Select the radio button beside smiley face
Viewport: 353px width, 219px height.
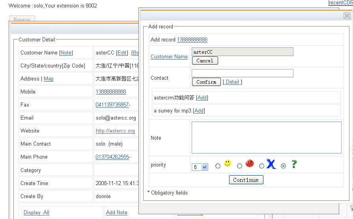(x=218, y=166)
